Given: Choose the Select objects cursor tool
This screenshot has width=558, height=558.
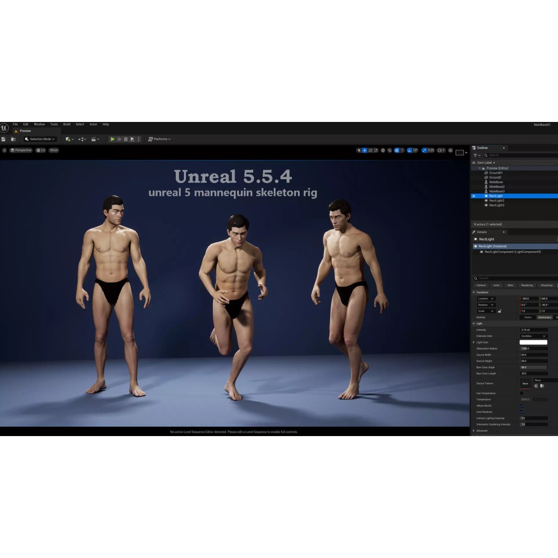Looking at the screenshot, I should coord(359,150).
